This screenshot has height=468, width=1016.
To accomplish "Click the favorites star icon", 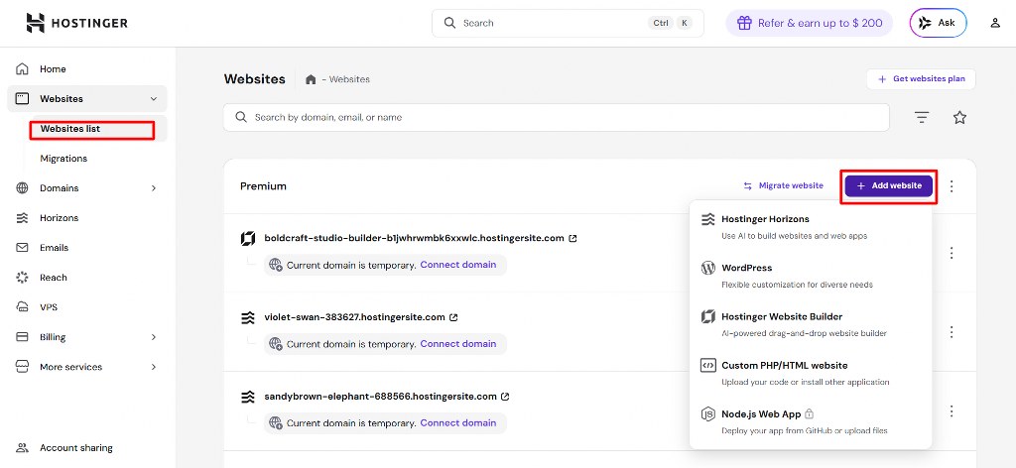I will [959, 117].
